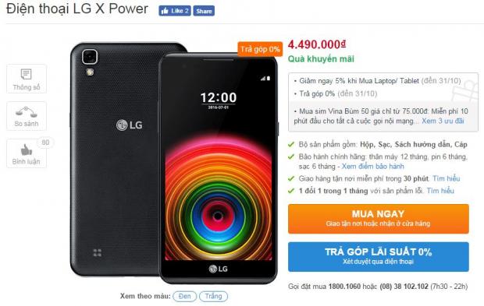The height and width of the screenshot is (306, 484).
Task: Click the phone number (08) 38 102.102
Action: click(x=404, y=287)
